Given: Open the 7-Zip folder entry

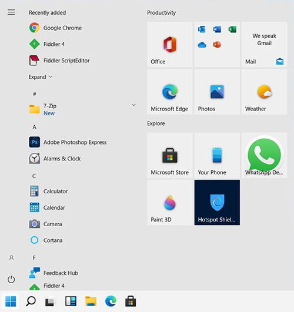Looking at the screenshot, I should pyautogui.click(x=82, y=109).
